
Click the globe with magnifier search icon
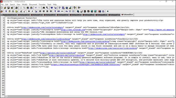[x=67, y=8]
